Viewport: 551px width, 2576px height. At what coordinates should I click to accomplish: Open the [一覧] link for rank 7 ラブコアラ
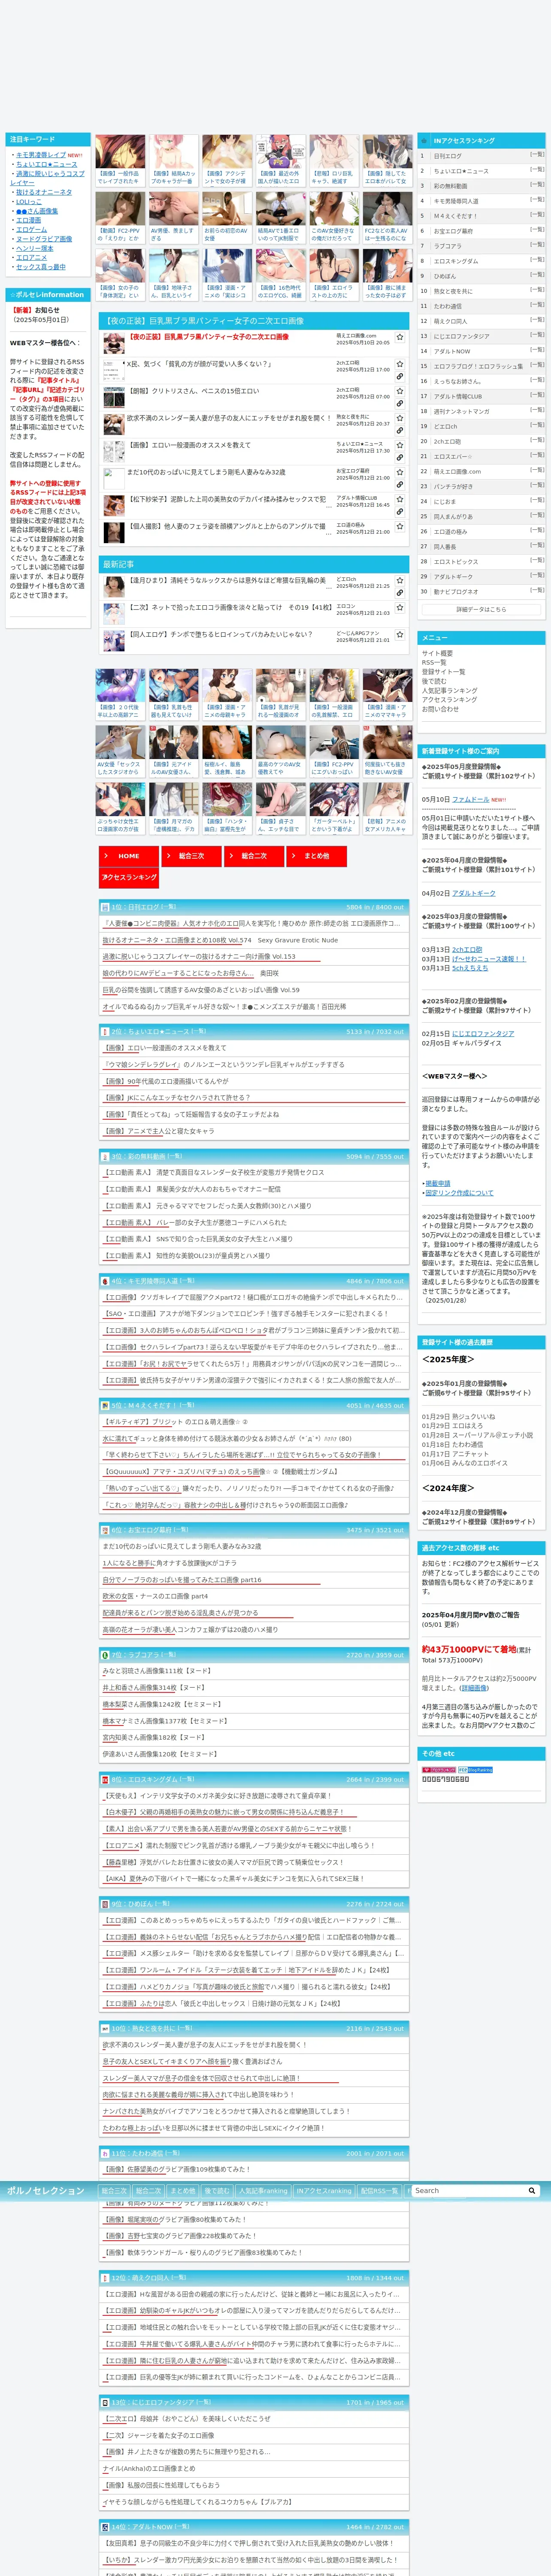click(x=536, y=245)
